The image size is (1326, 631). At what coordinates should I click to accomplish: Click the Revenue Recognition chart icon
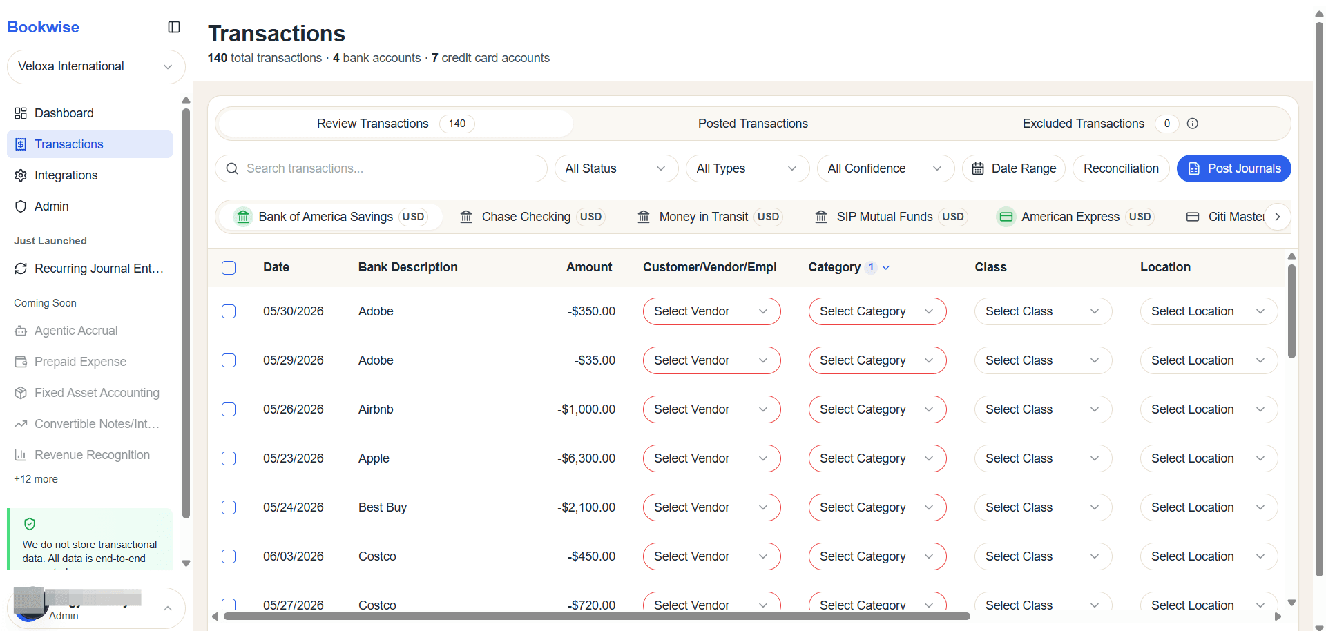21,455
